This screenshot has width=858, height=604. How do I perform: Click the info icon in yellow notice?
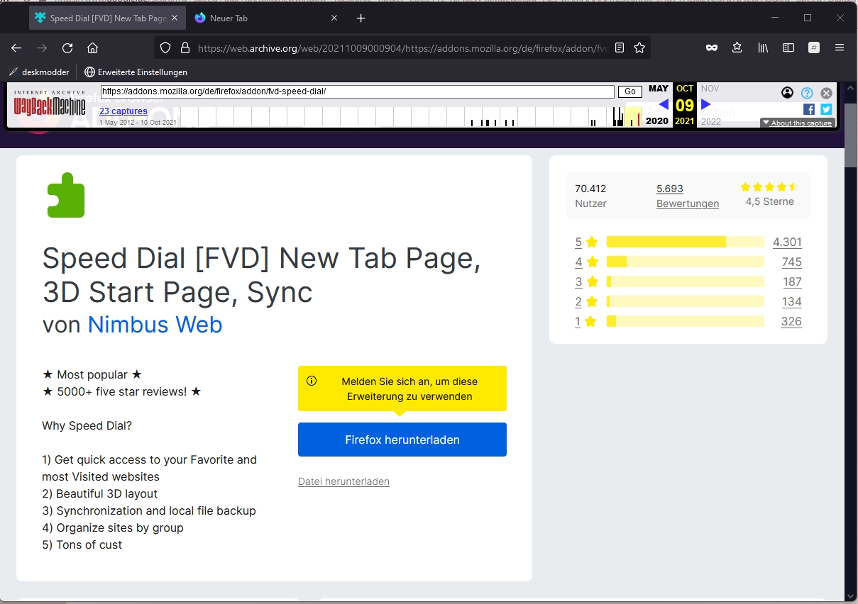pyautogui.click(x=312, y=381)
